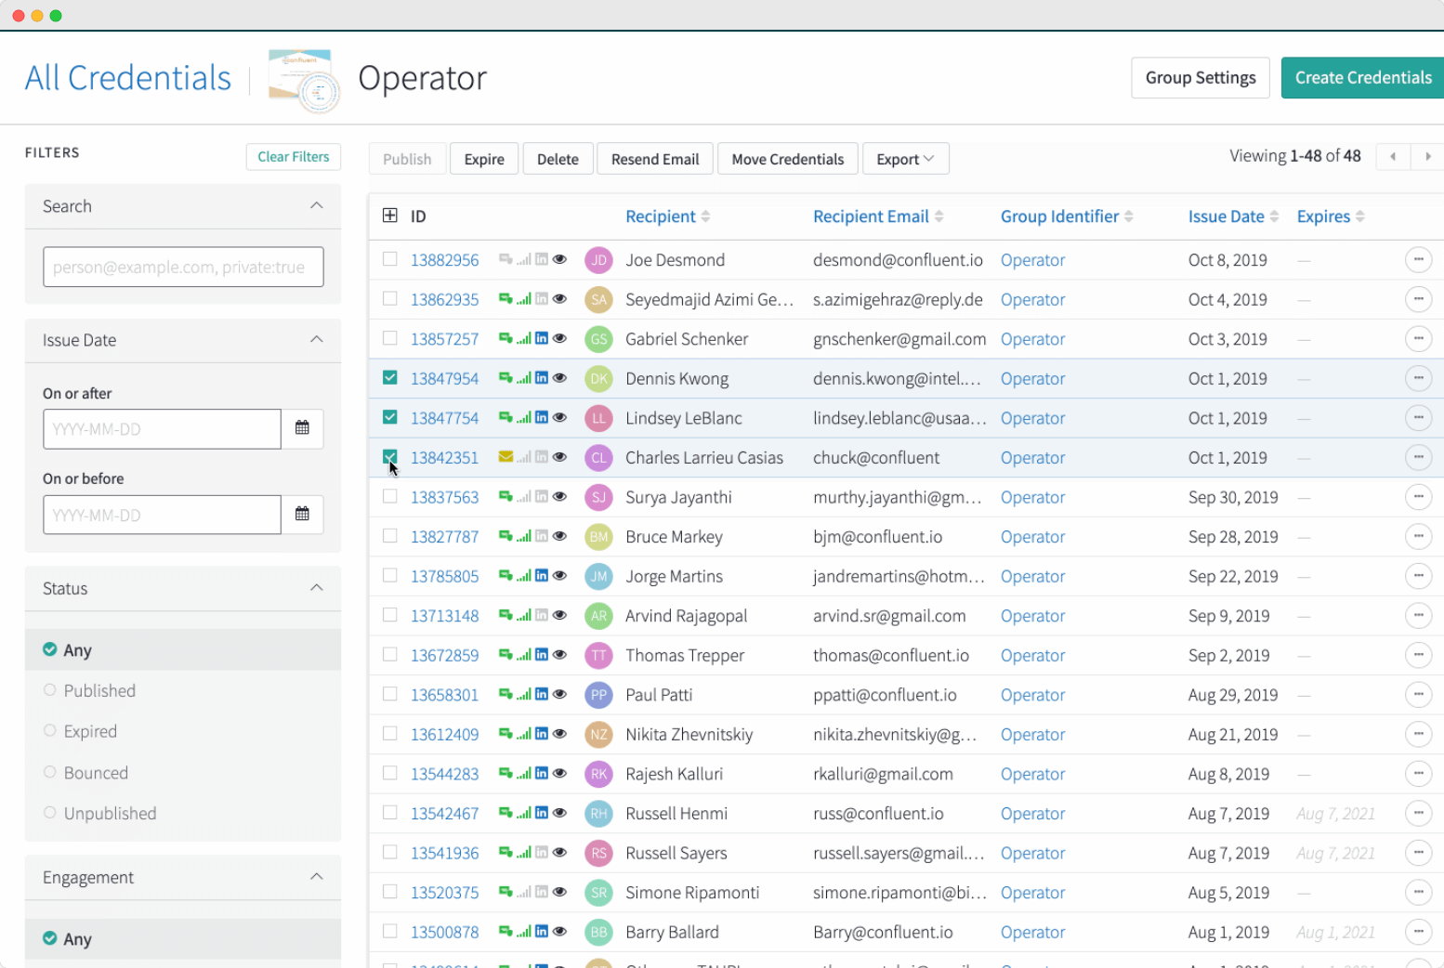This screenshot has width=1444, height=968.
Task: Go to the previous page of results
Action: [1393, 157]
